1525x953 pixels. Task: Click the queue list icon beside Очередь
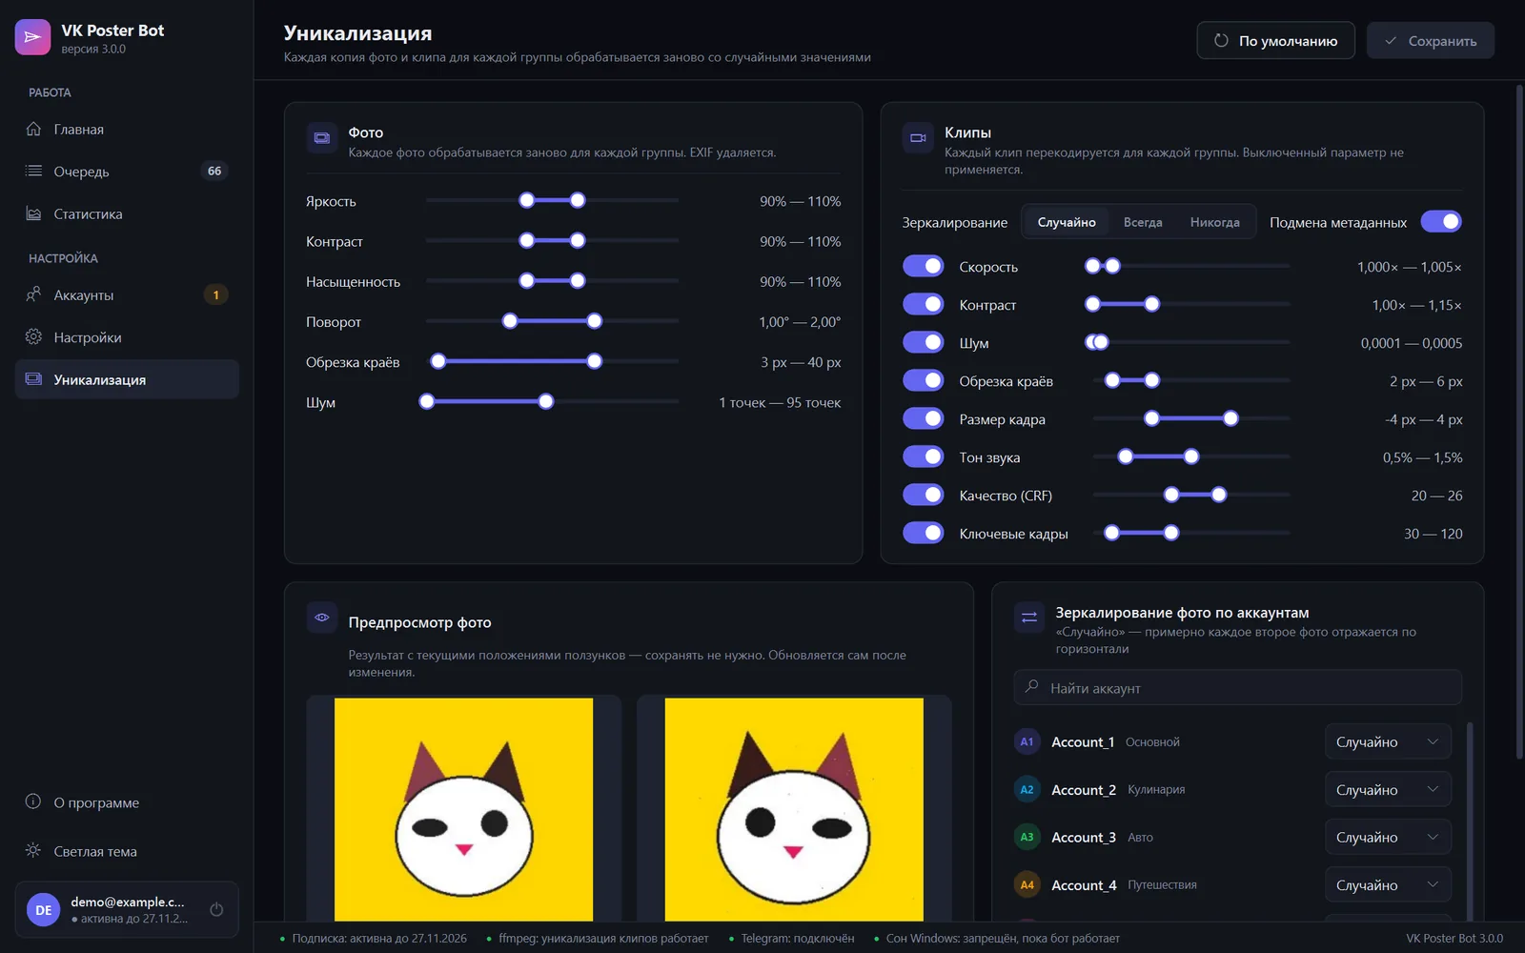(x=33, y=171)
